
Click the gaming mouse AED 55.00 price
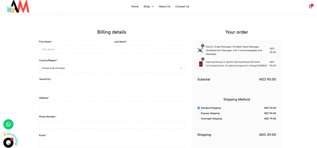click(273, 64)
